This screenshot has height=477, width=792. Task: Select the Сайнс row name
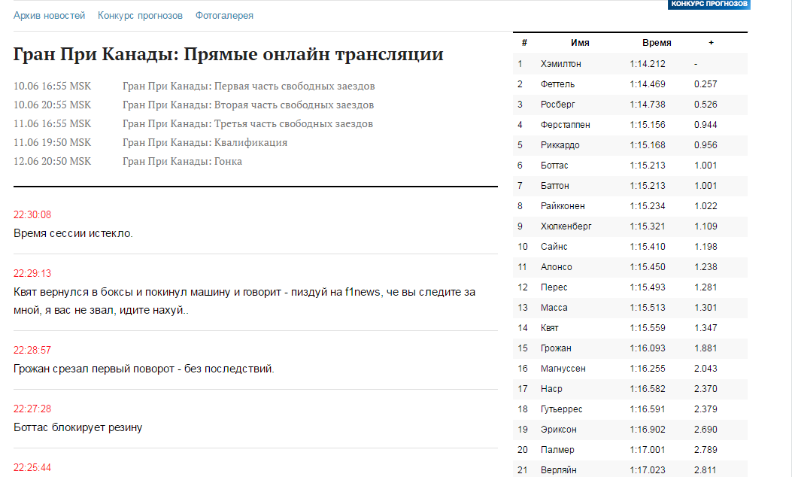pyautogui.click(x=554, y=247)
